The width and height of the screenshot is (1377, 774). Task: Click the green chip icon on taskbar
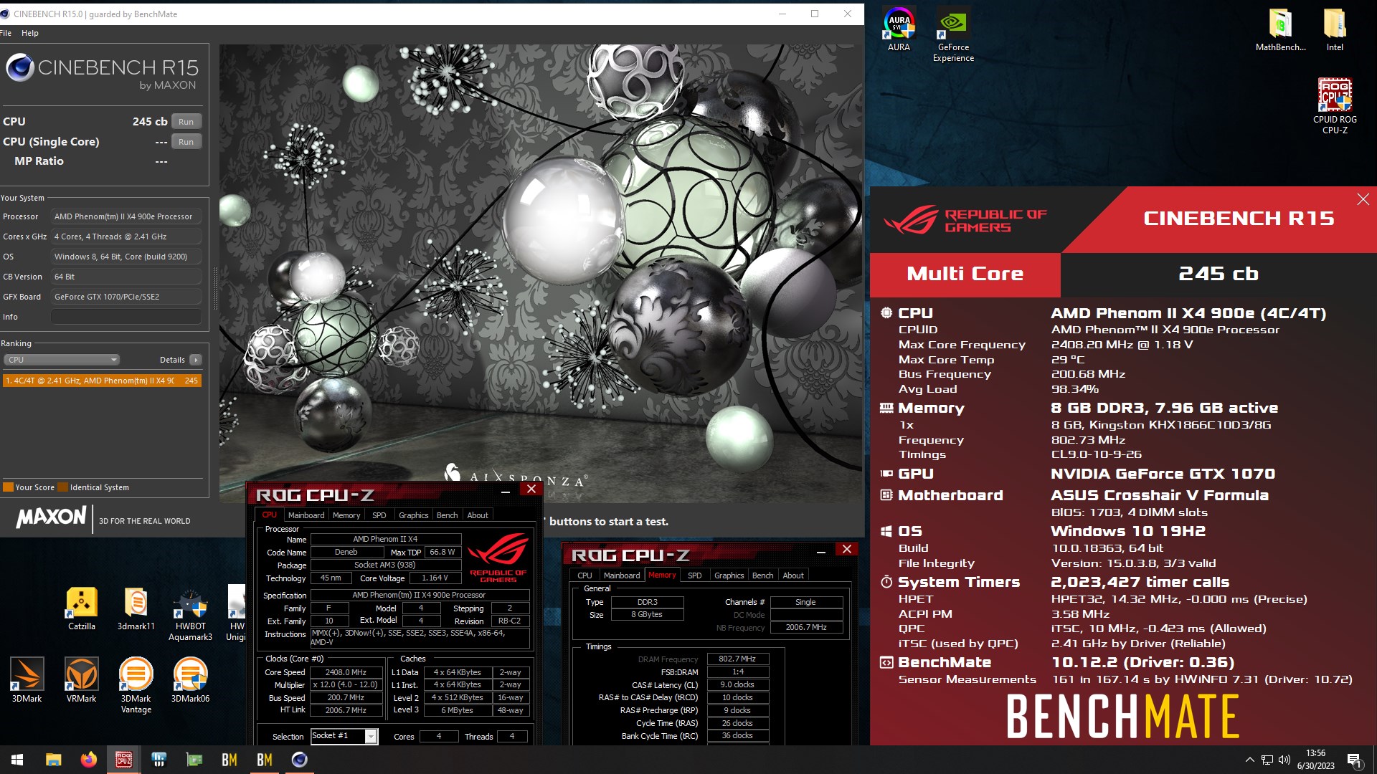tap(194, 760)
